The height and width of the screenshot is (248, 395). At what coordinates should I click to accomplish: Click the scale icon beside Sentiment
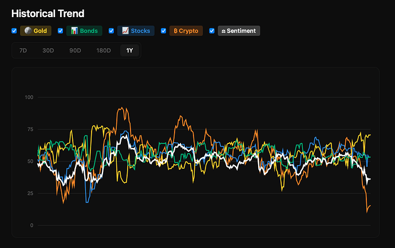[x=223, y=31]
